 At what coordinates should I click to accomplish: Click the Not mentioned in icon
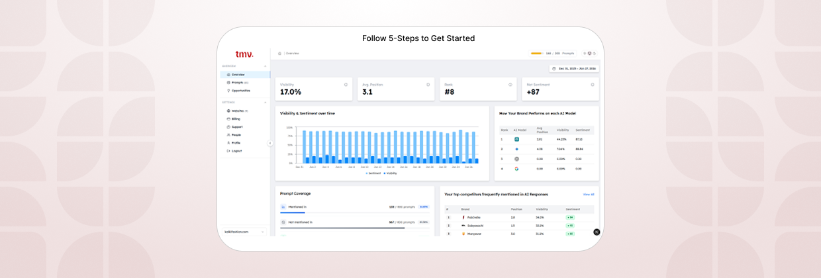coord(283,222)
